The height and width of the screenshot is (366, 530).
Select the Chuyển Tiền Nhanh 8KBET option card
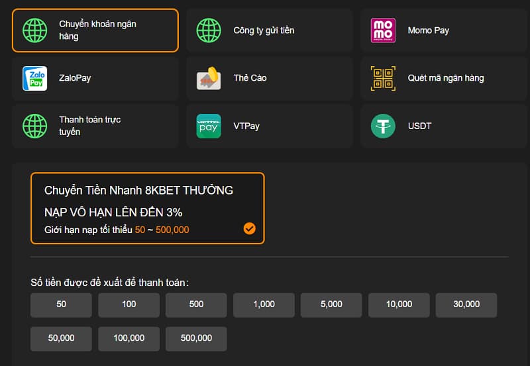click(x=147, y=208)
